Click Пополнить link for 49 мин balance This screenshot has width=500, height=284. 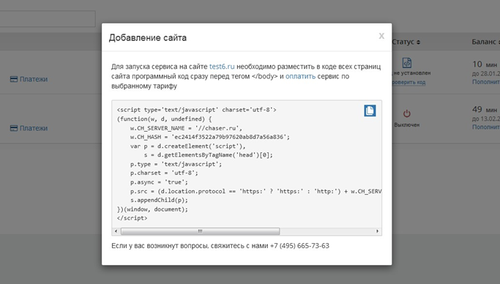pos(486,127)
